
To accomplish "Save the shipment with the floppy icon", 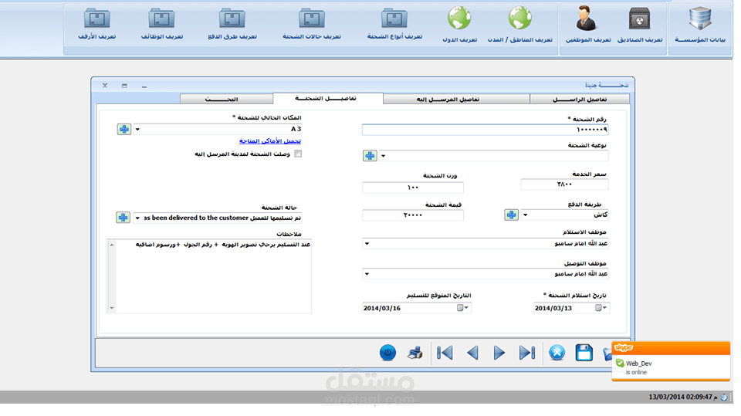I will point(584,353).
